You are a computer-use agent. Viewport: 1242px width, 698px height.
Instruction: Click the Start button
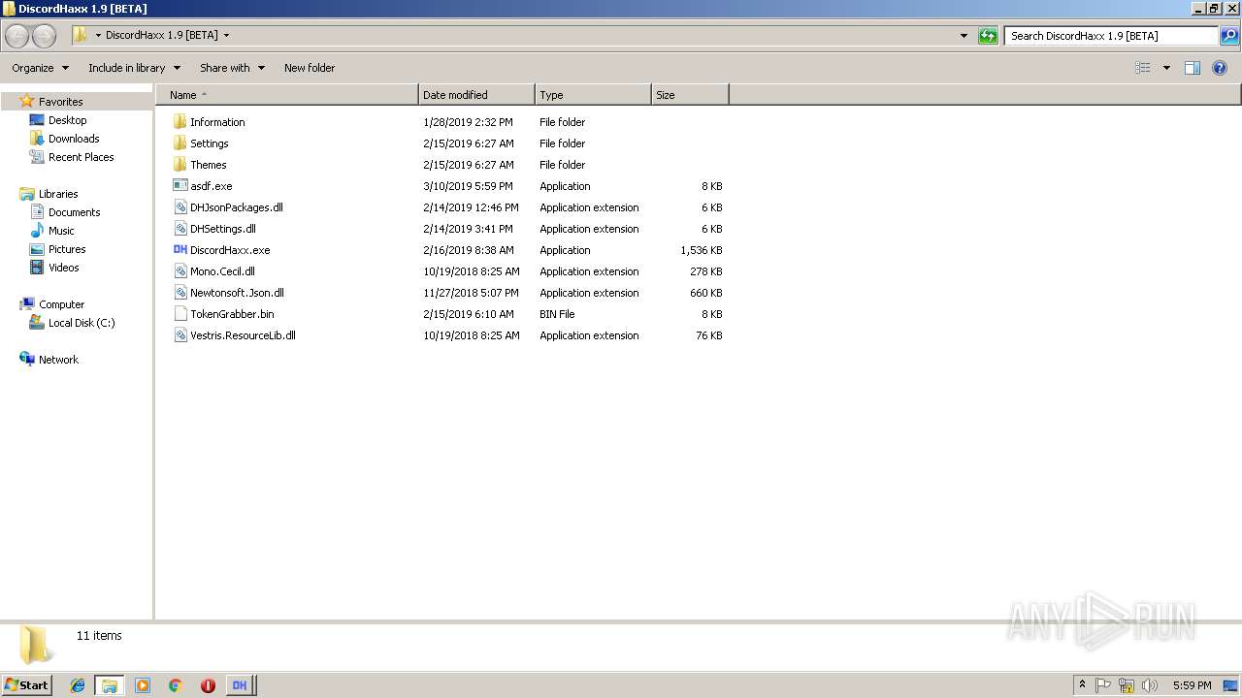point(26,685)
